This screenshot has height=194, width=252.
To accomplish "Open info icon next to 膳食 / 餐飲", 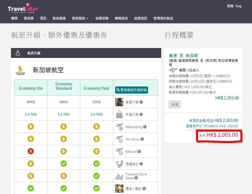I will [x=144, y=188].
